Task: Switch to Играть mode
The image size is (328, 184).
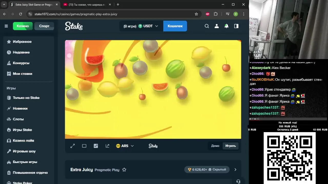Action: tap(231, 146)
